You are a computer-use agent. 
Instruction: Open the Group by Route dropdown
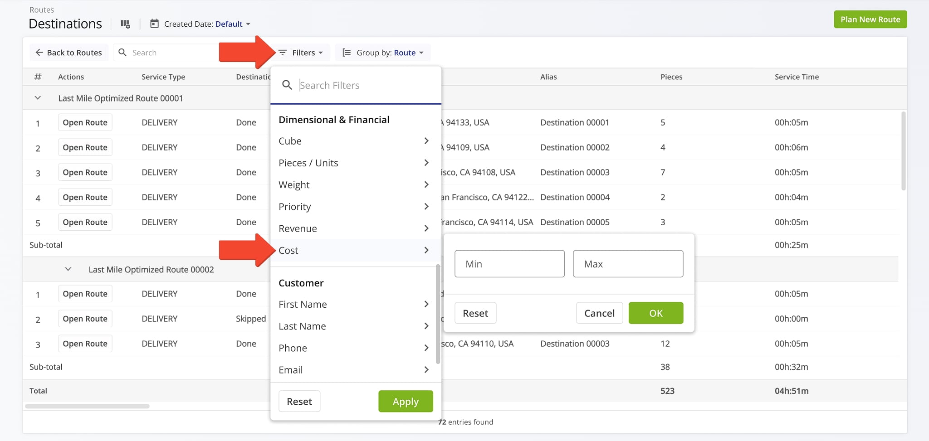pos(408,53)
